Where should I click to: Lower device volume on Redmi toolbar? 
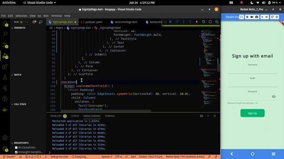(262, 17)
